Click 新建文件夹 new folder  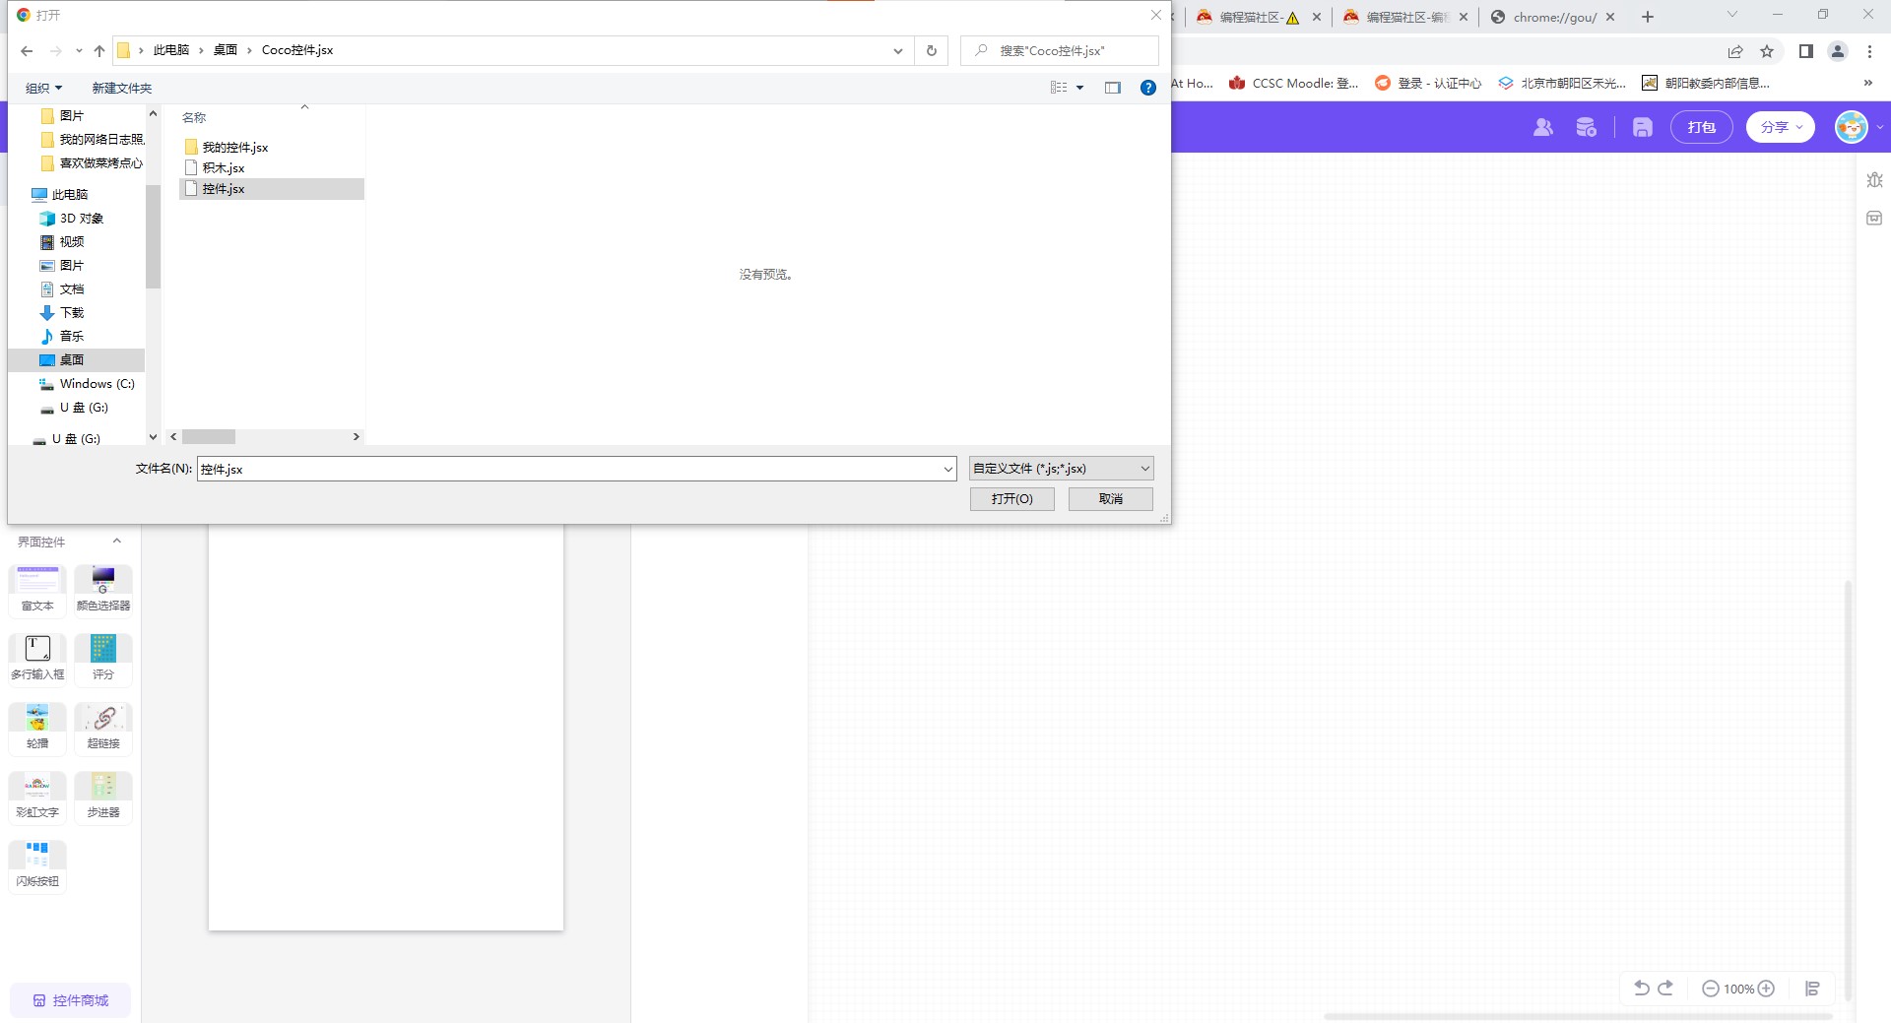pos(122,89)
